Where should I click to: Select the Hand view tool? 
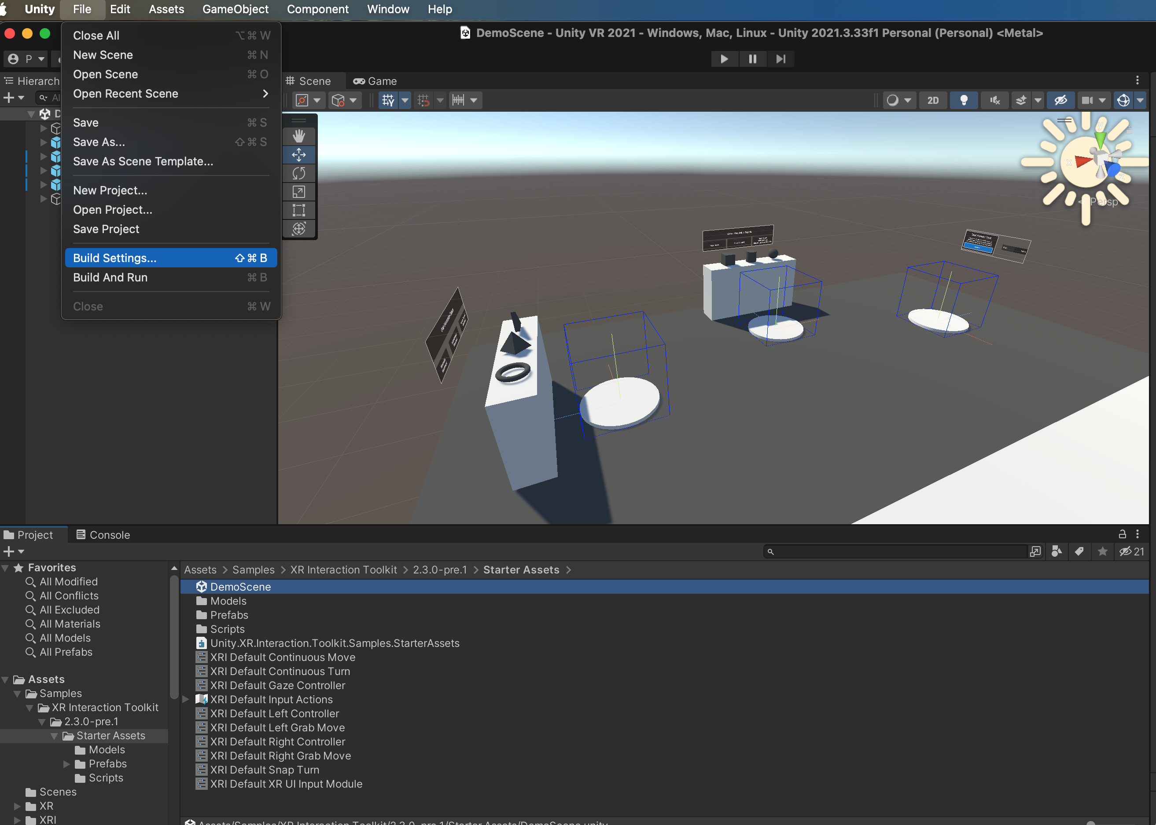pyautogui.click(x=298, y=135)
